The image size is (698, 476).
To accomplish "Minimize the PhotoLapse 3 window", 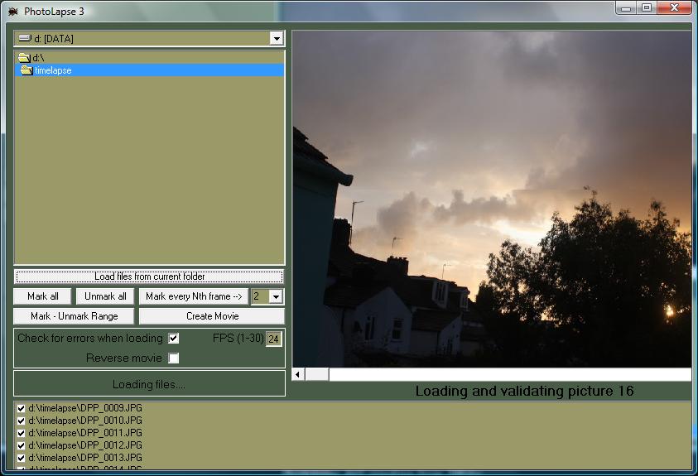I will [626, 8].
